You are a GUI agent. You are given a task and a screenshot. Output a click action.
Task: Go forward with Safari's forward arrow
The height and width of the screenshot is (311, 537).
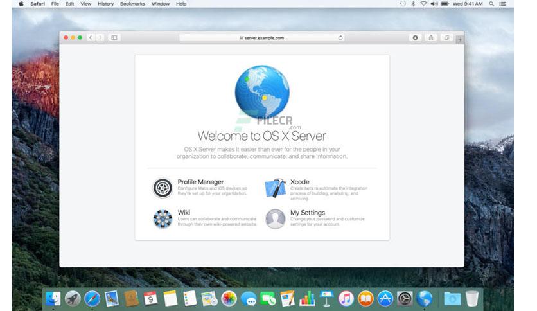[x=100, y=38]
